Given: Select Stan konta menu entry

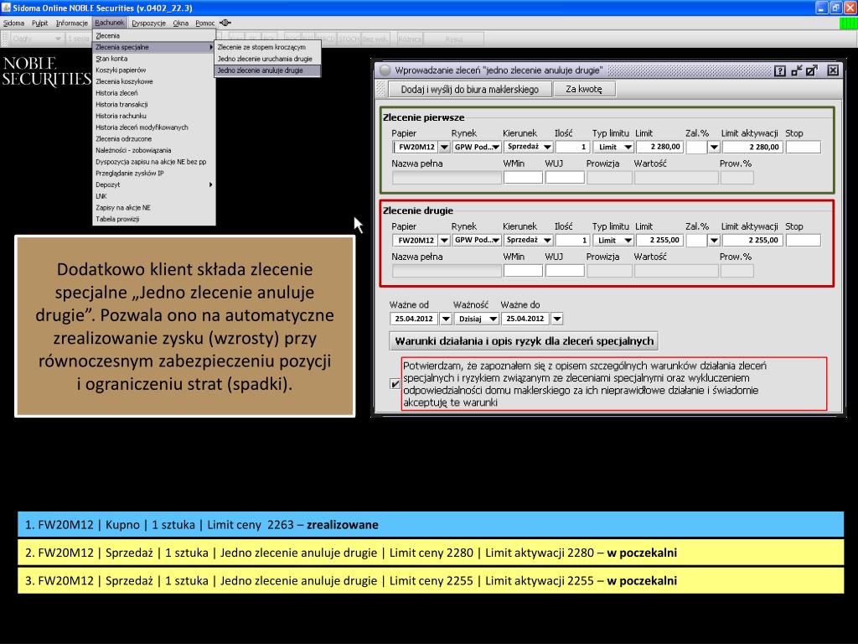Looking at the screenshot, I should tap(154, 59).
